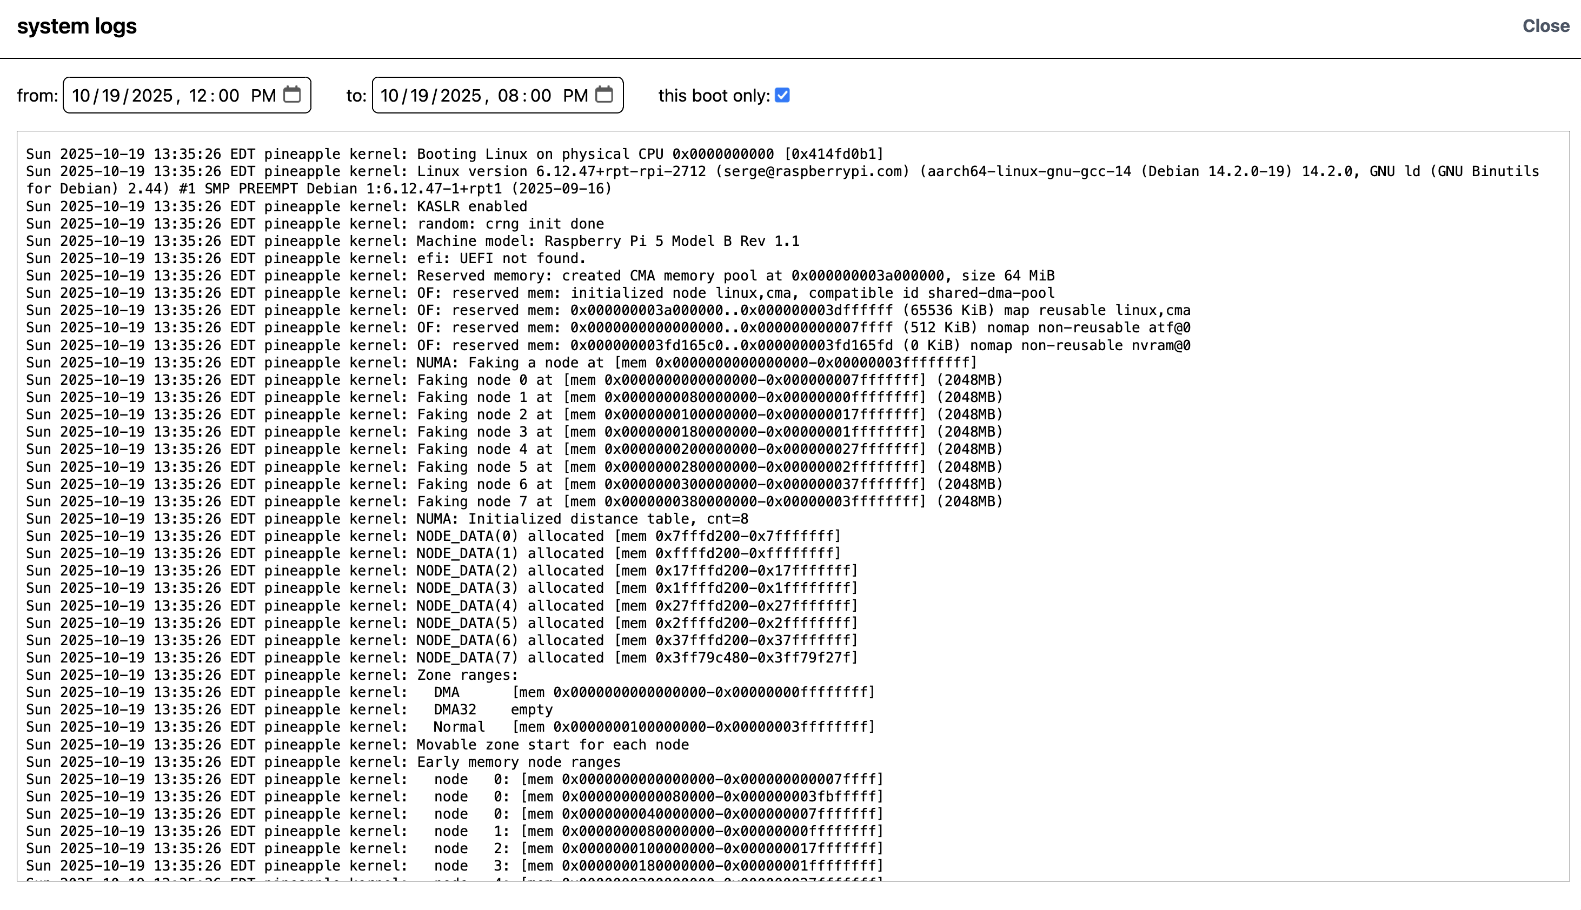The width and height of the screenshot is (1581, 910).
Task: Click the 'Linux version 6.12.47+rpt-rpi-2712' log line
Action: point(782,180)
